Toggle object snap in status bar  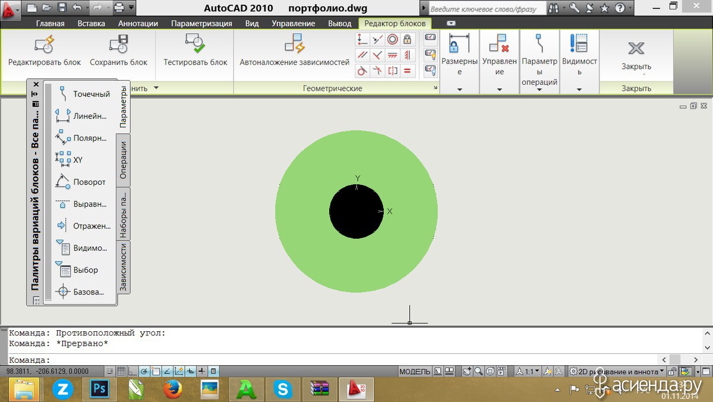156,372
